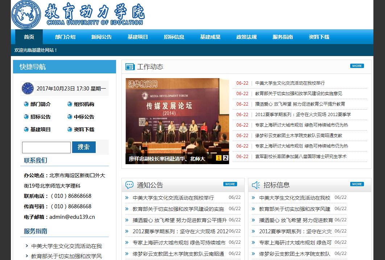Open the 新闻公告 navigation menu item
Image resolution: width=385 pixels, height=260 pixels.
click(x=102, y=37)
